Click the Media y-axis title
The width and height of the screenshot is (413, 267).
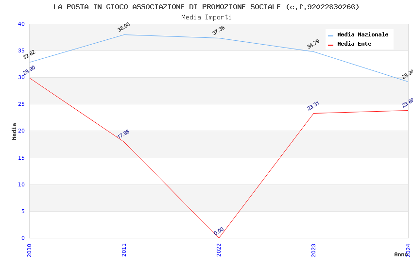tap(15, 131)
